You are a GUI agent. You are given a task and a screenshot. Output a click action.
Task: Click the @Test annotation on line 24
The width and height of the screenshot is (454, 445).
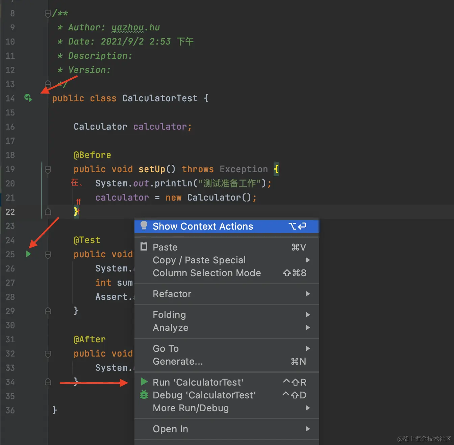[x=87, y=240]
